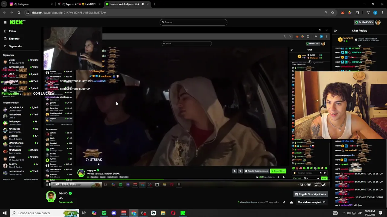Close the Instagram tab
This screenshot has width=387, height=217.
(x=51, y=4)
